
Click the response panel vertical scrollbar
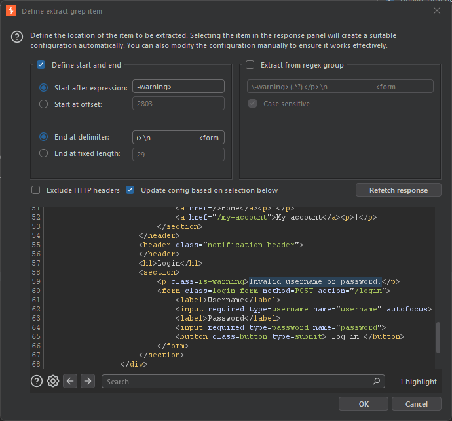click(438, 337)
